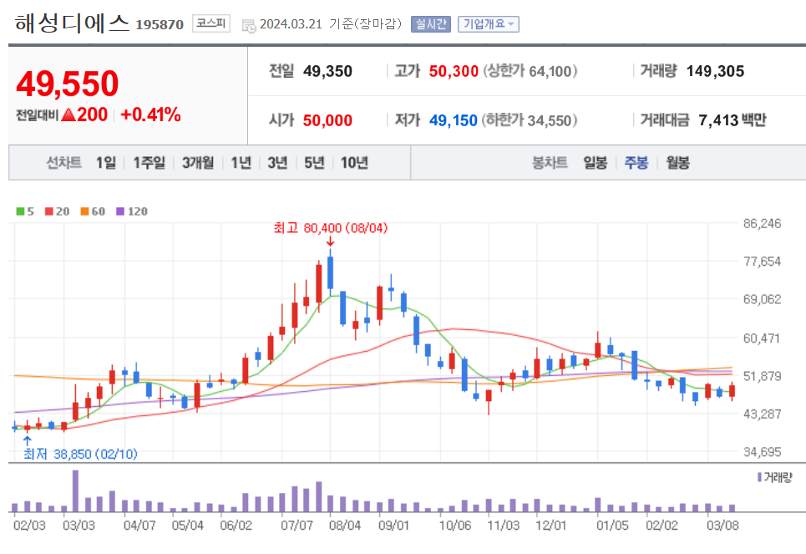Click the 2024.03.21 기준(장마감) date text
The image size is (806, 554).
331,24
